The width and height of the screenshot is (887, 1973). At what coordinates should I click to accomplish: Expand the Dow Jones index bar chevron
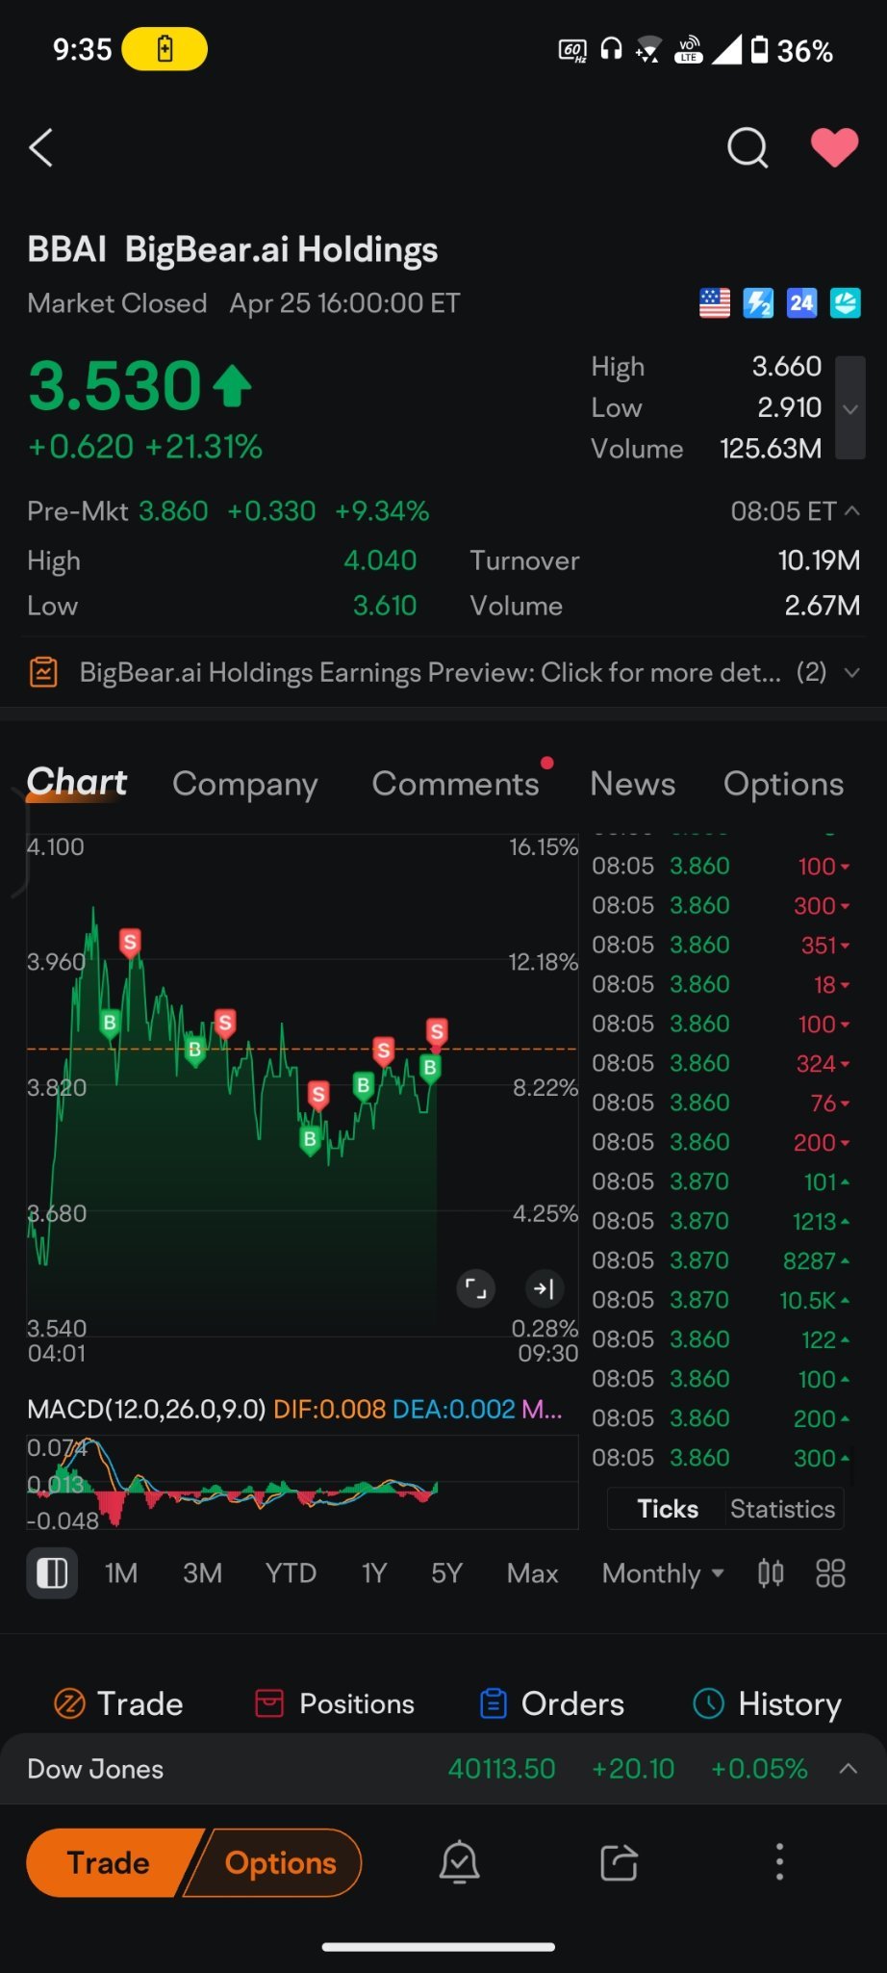click(849, 1769)
